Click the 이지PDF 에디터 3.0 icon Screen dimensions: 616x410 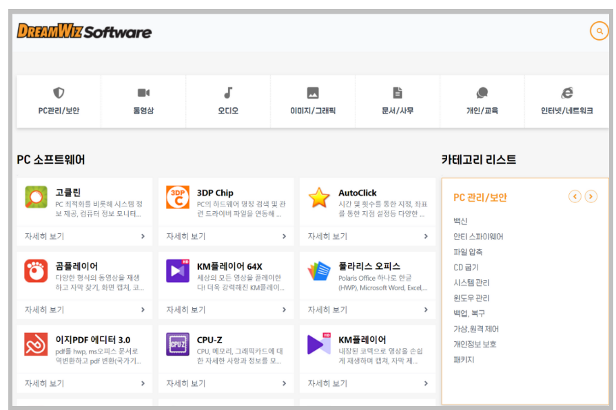click(36, 344)
